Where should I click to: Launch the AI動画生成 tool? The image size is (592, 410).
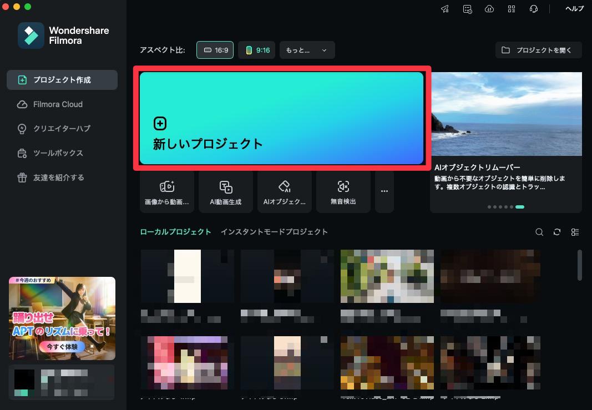tap(226, 192)
